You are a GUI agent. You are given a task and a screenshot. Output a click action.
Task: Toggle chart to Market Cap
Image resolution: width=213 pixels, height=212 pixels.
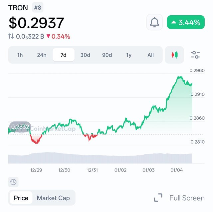pos(53,198)
